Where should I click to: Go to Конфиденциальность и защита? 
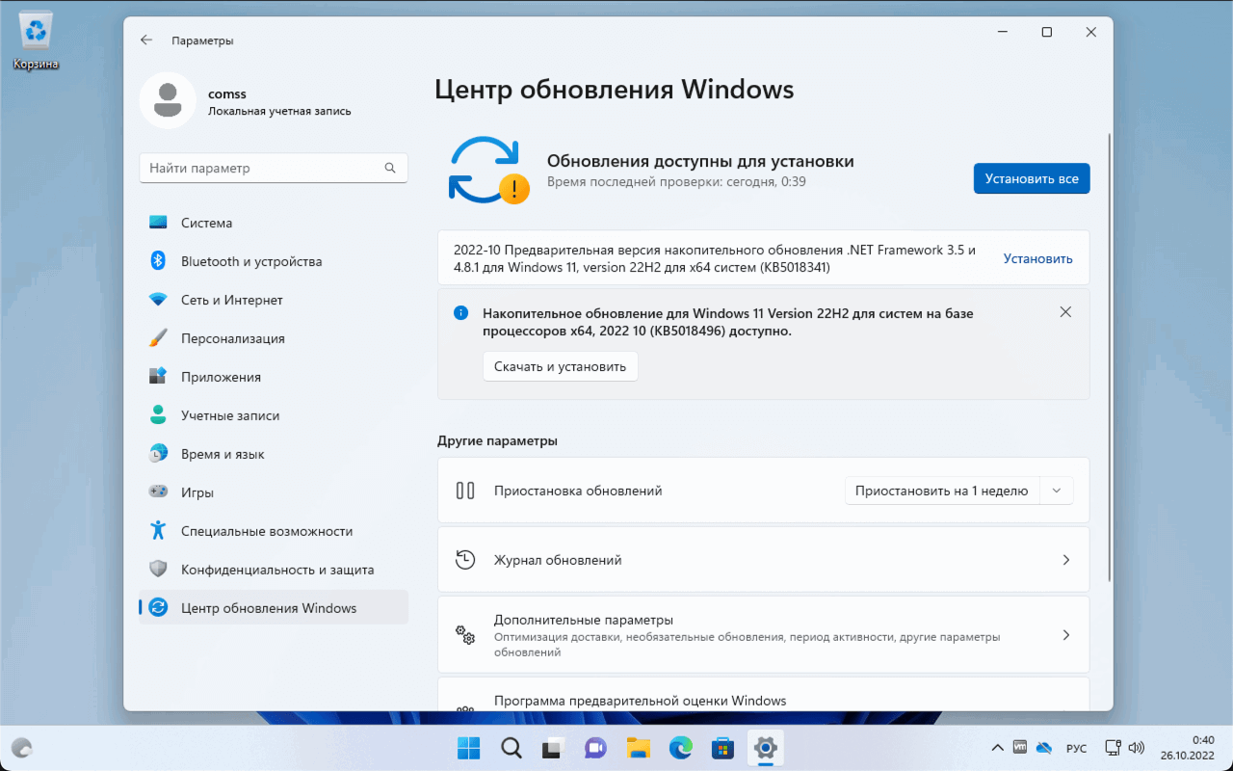[x=274, y=570]
